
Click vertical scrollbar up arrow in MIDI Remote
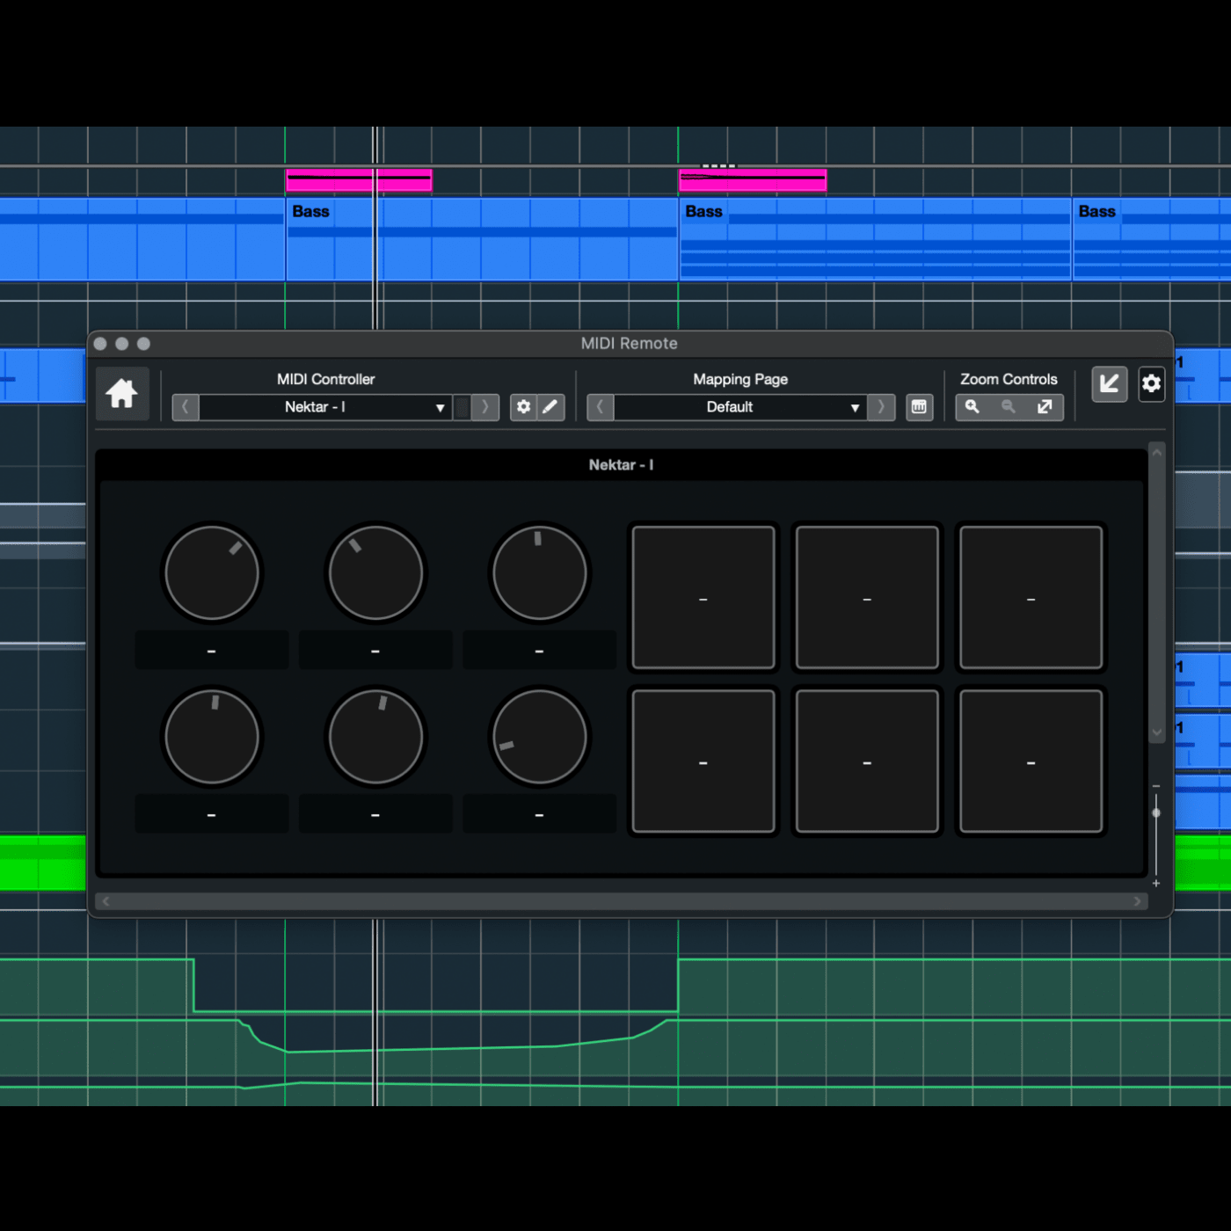[x=1157, y=452]
